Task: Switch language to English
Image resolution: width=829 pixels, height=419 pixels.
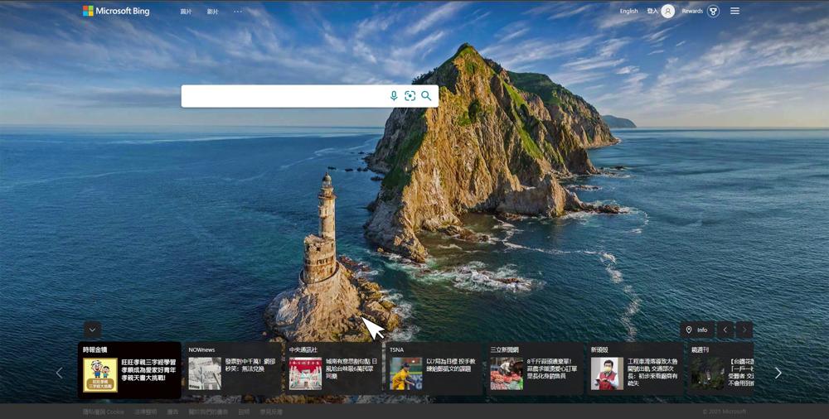Action: (628, 12)
